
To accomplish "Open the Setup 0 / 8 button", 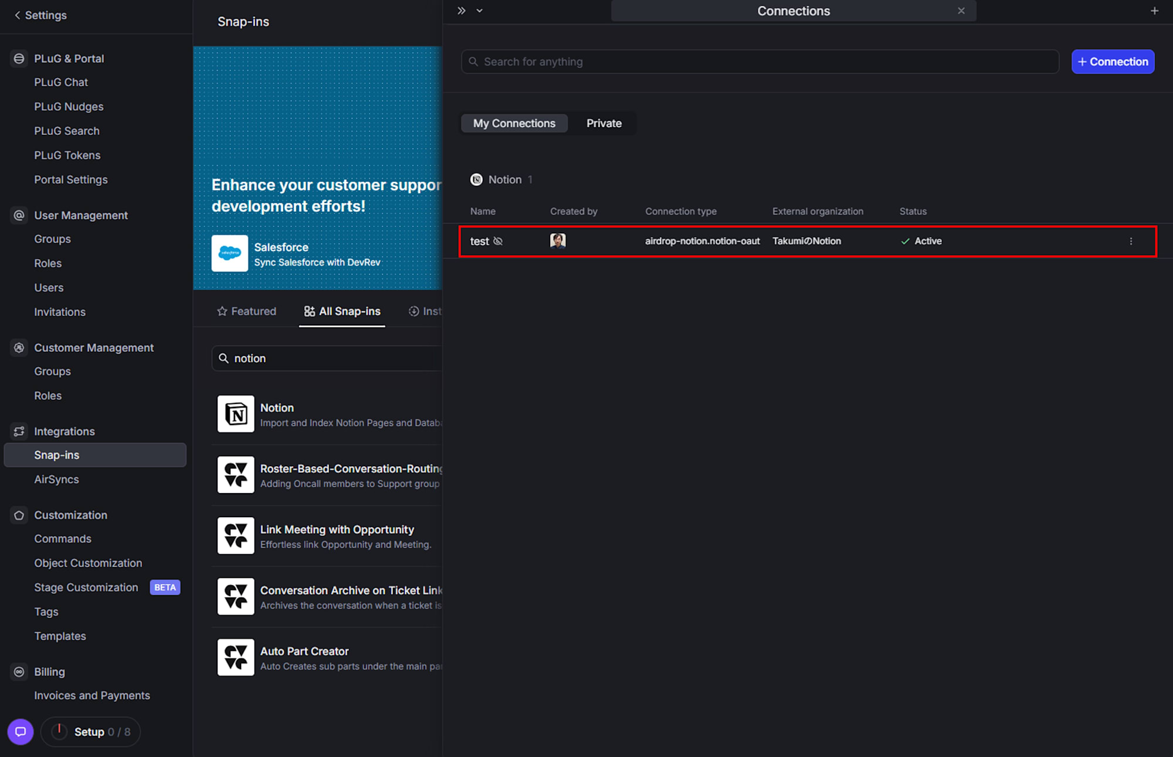I will click(90, 732).
